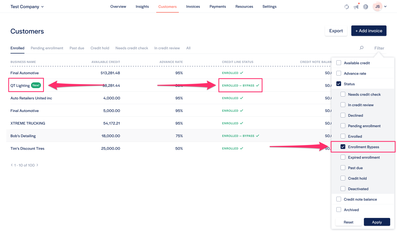Screen dimensions: 397x246
Task: Click the Export button
Action: (x=336, y=31)
